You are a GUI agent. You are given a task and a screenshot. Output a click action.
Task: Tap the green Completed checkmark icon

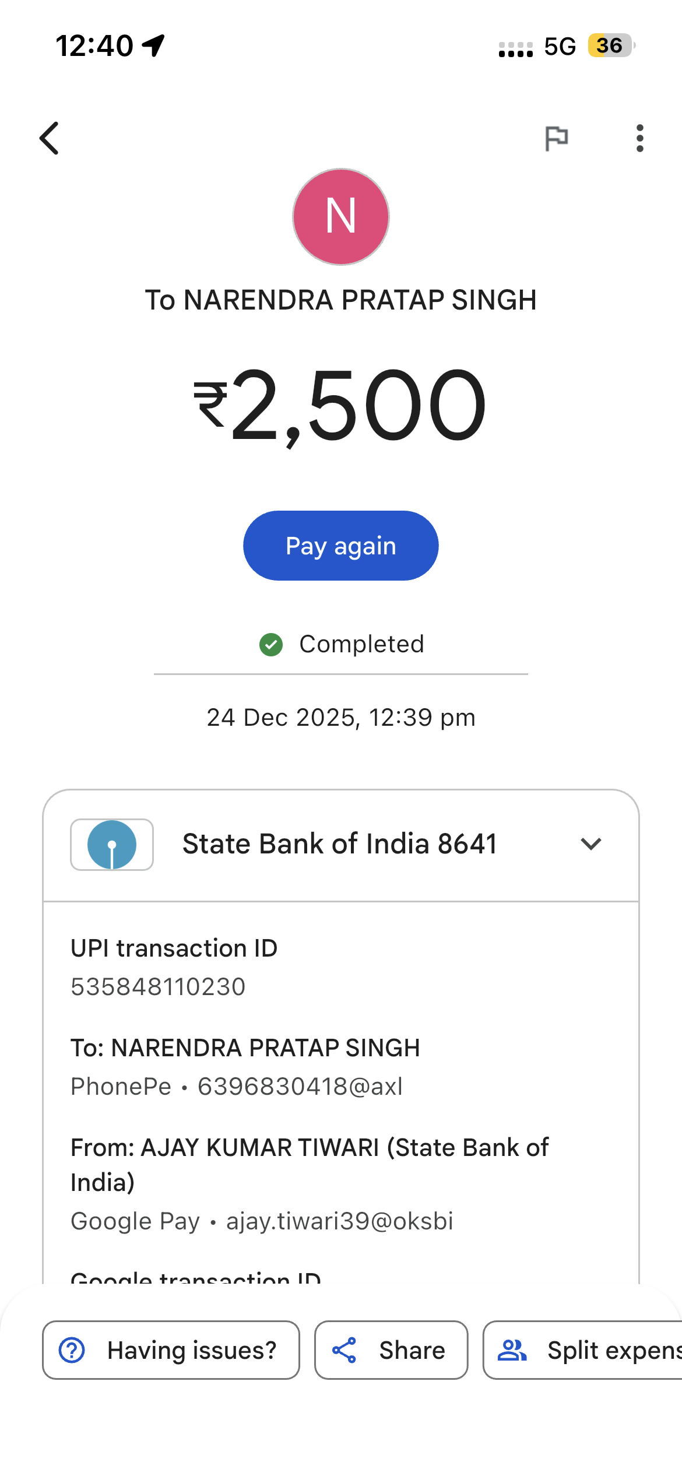coord(271,645)
